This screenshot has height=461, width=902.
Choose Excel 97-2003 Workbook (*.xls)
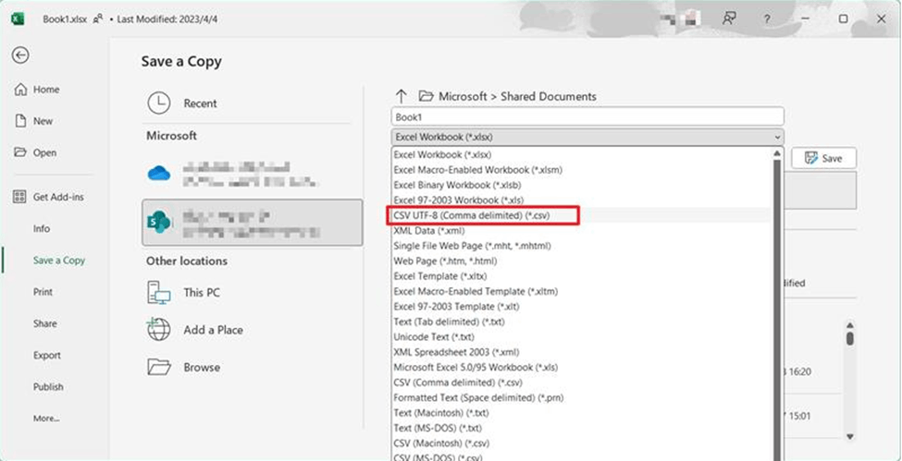click(581, 200)
